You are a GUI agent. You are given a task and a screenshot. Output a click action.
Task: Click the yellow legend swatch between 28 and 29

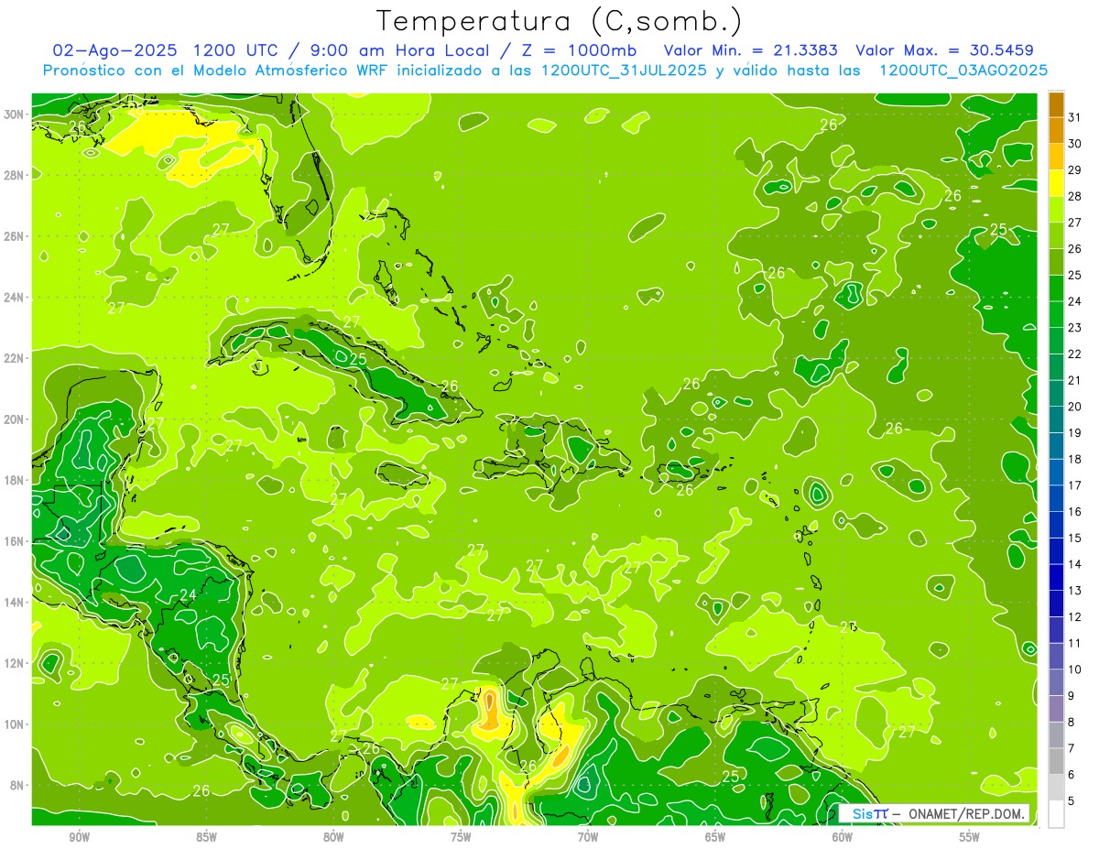[1056, 182]
